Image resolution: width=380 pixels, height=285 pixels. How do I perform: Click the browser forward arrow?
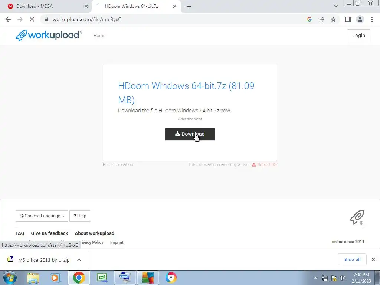pos(20,19)
